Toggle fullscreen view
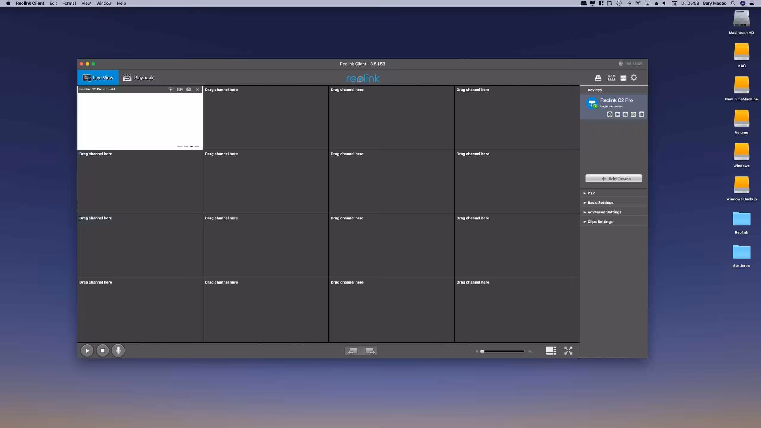The height and width of the screenshot is (428, 761). tap(568, 350)
